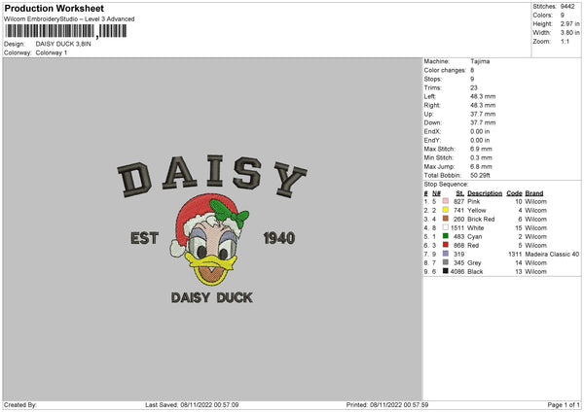The width and height of the screenshot is (584, 412).
Task: Click the Grey thread color swatch
Action: [446, 262]
